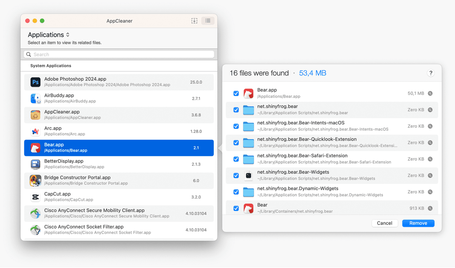Image resolution: width=455 pixels, height=268 pixels.
Task: Select Cisco AnyConnect Socket Filter.app
Action: [x=119, y=230]
